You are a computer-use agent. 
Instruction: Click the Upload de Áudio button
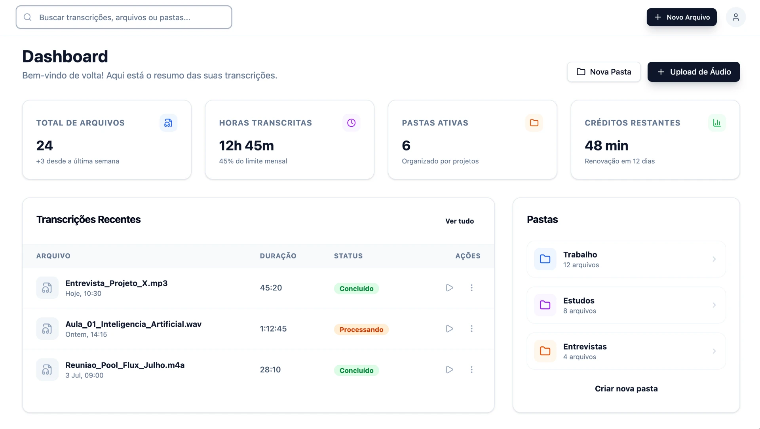pos(693,72)
